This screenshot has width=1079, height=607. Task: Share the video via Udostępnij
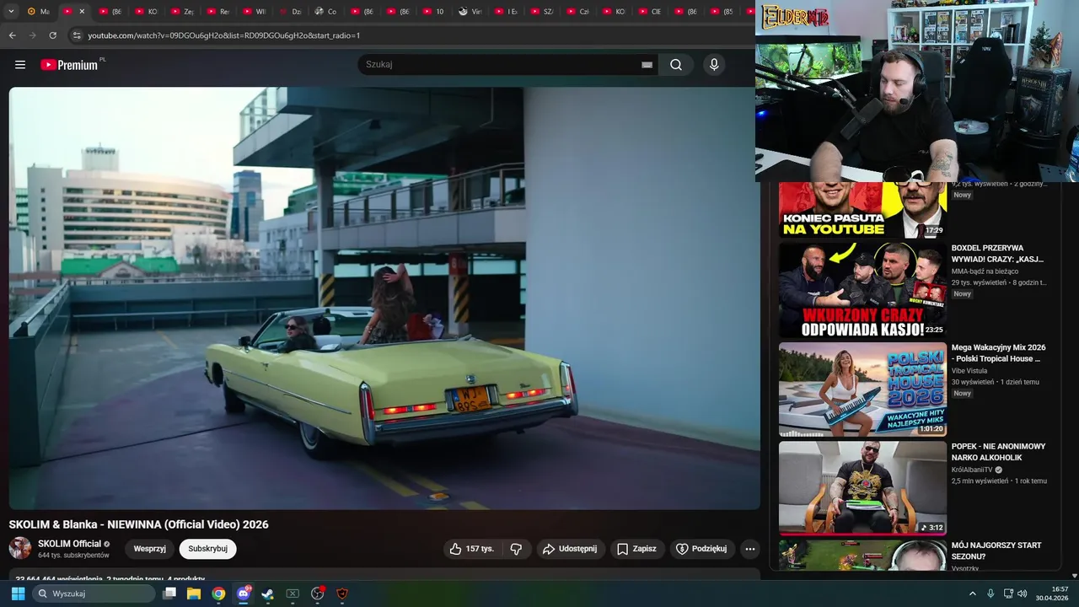(x=570, y=549)
